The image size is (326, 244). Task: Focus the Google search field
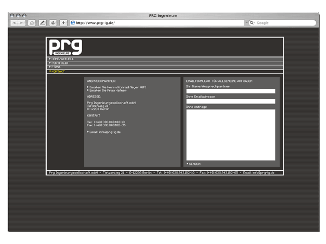[x=283, y=23]
